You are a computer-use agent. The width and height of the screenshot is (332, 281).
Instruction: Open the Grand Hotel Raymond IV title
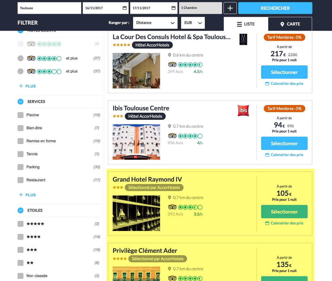click(147, 179)
